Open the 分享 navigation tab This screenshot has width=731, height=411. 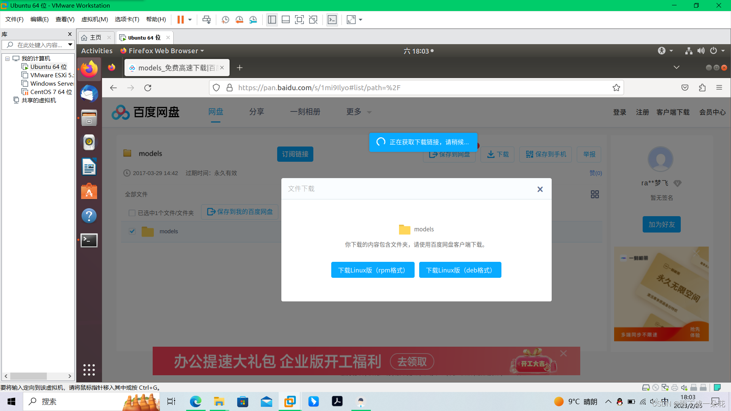257,112
